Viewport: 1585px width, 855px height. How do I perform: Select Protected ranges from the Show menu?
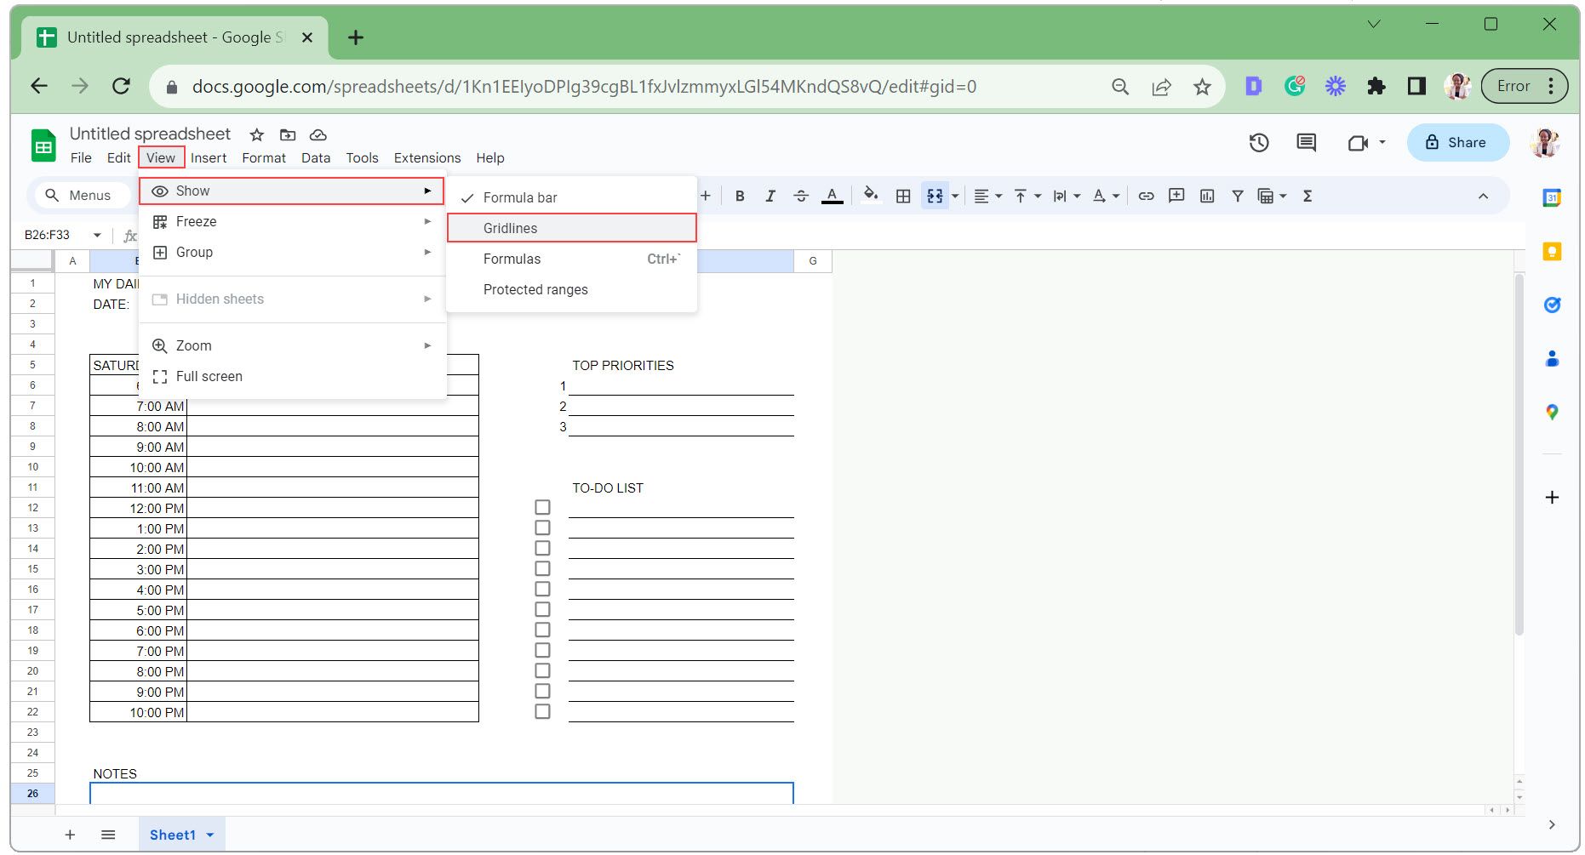[535, 289]
